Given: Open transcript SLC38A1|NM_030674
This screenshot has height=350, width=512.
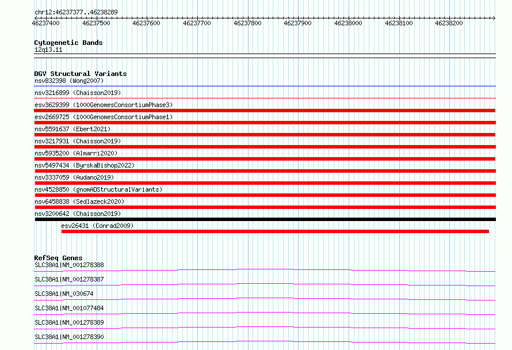Looking at the screenshot, I should (64, 294).
